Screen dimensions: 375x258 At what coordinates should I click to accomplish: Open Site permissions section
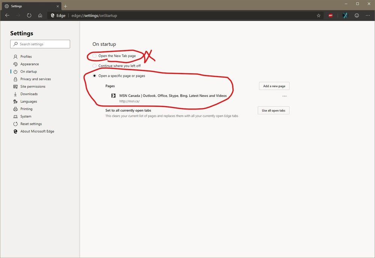pyautogui.click(x=33, y=87)
